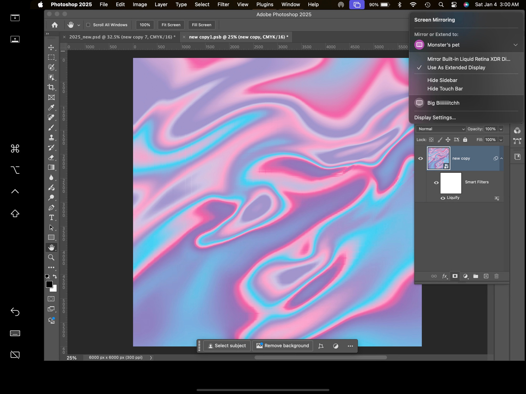This screenshot has width=526, height=394.
Task: Click the Fit Screen button
Action: tap(171, 25)
